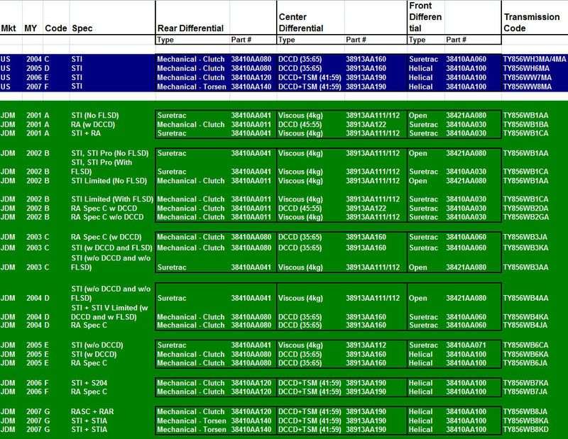Click the Transmission Code column header
The height and width of the screenshot is (439, 568).
coord(530,23)
